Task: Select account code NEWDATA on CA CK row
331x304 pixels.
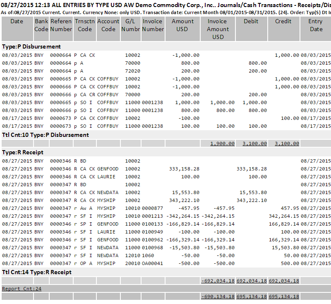Action: click(108, 192)
